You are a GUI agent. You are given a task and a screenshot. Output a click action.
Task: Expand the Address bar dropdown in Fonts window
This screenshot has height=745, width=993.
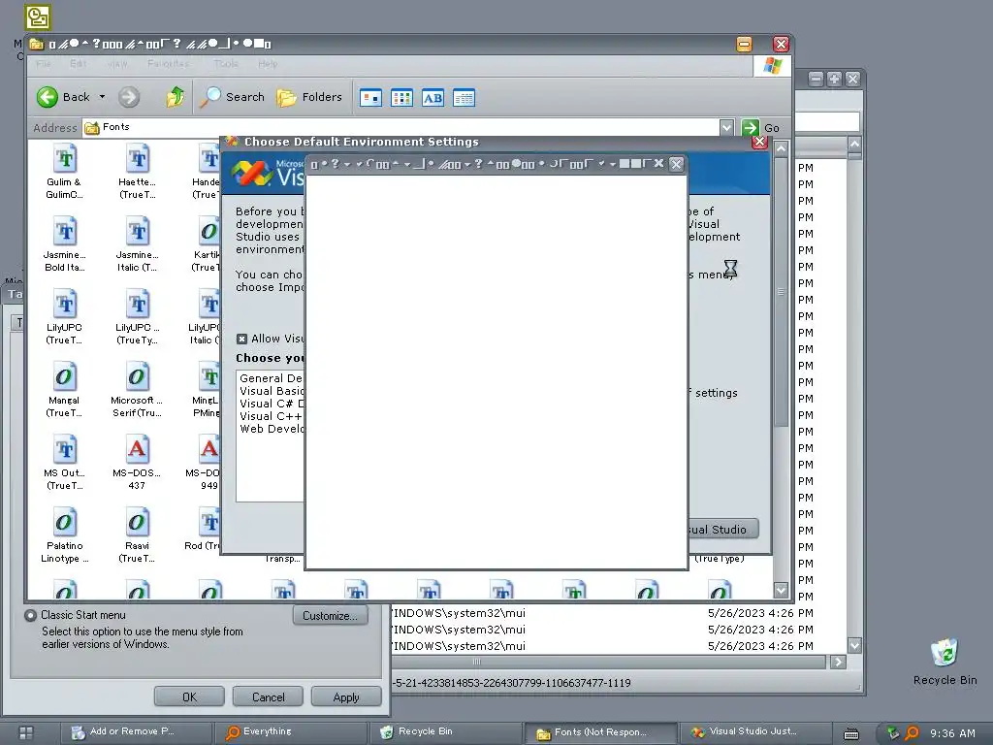pos(726,127)
